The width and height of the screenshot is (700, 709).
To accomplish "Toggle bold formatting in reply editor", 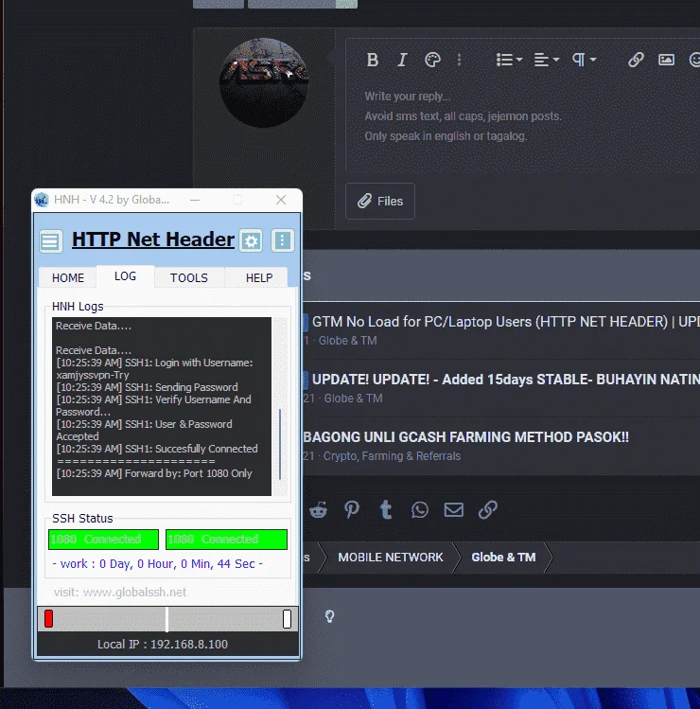I will tap(373, 60).
